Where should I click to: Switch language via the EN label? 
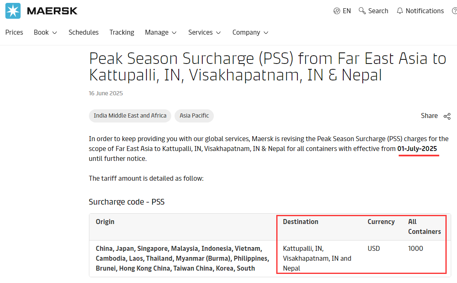click(x=347, y=11)
